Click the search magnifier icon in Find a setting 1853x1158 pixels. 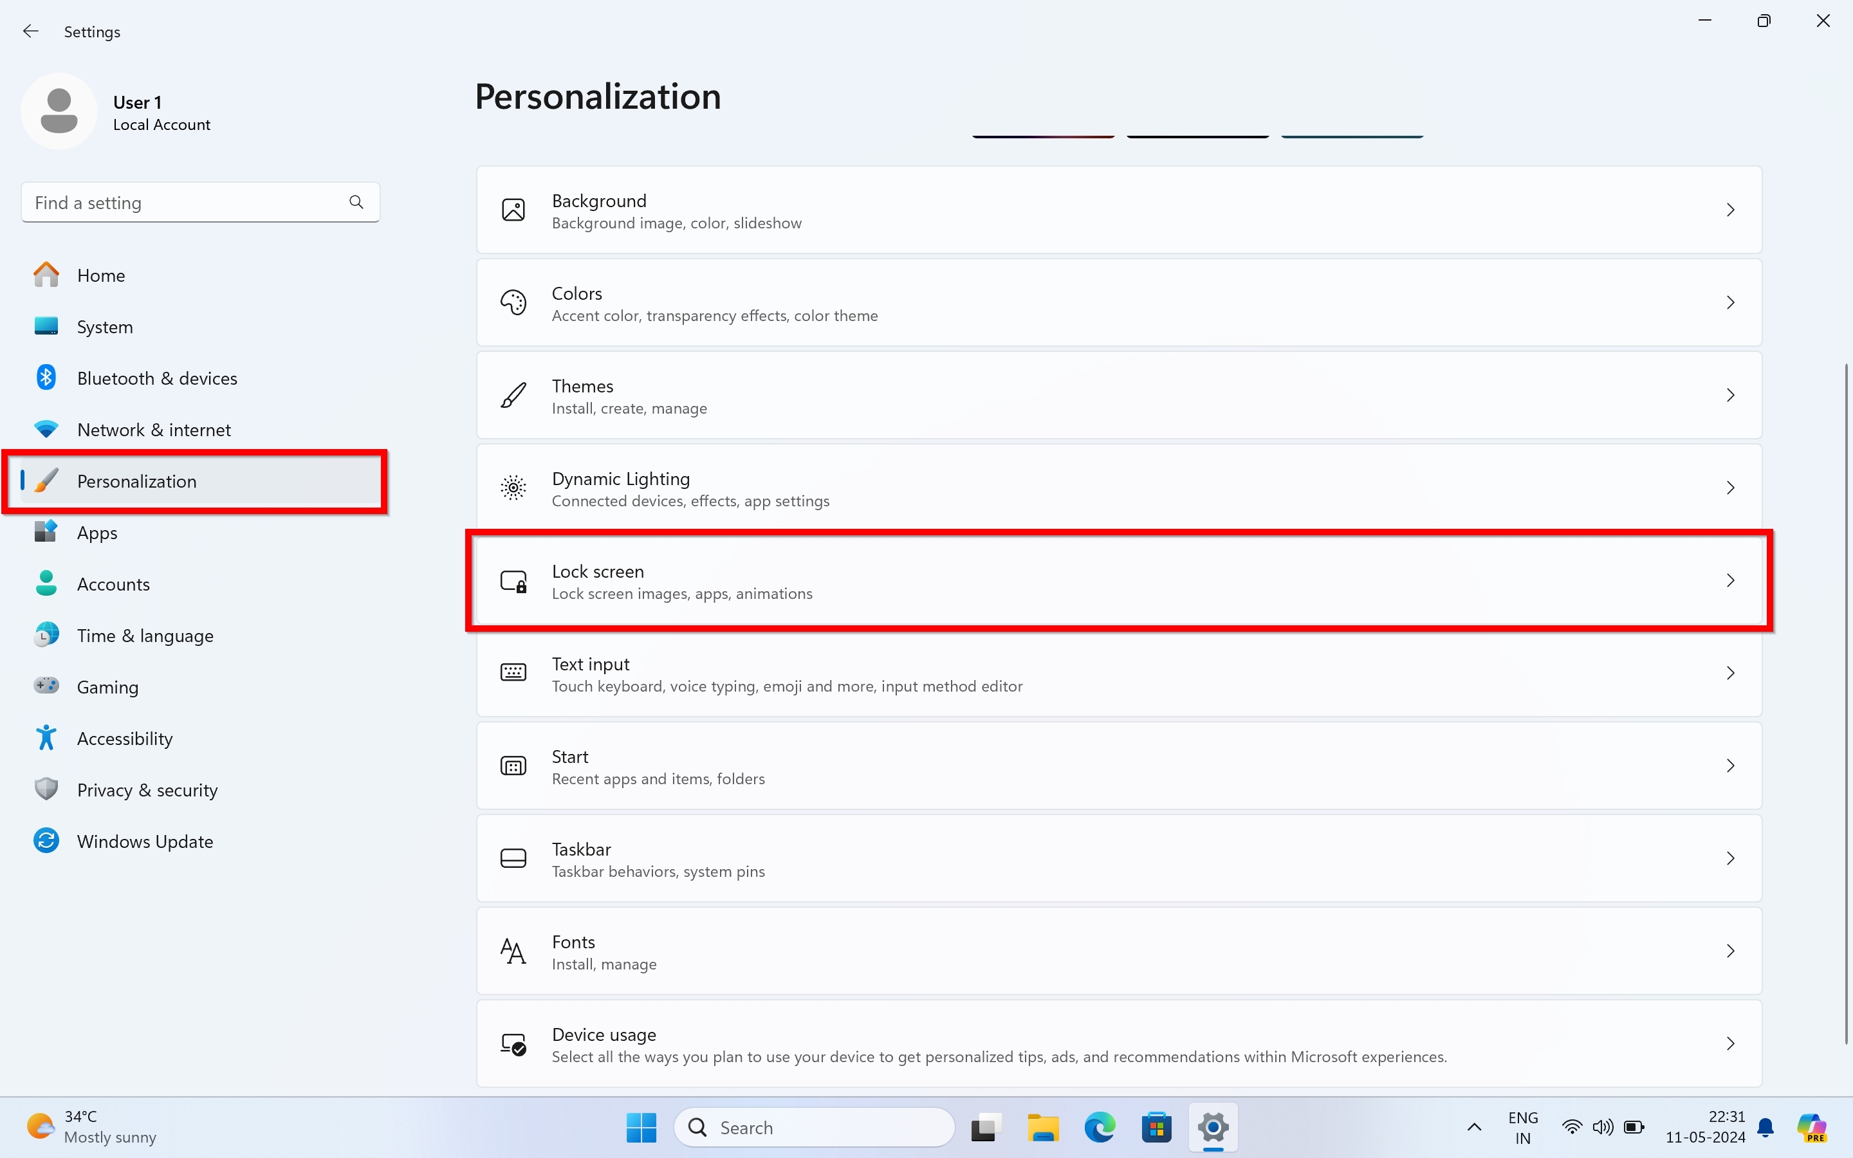point(356,202)
